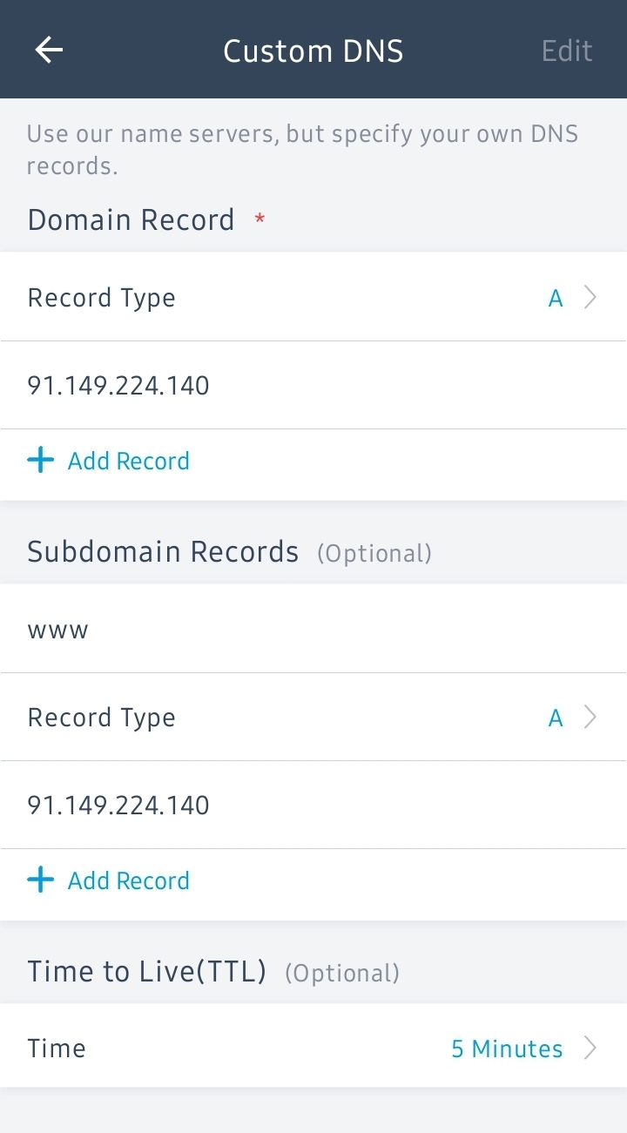627x1133 pixels.
Task: Click the Subdomain Records section heading
Action: (x=163, y=551)
